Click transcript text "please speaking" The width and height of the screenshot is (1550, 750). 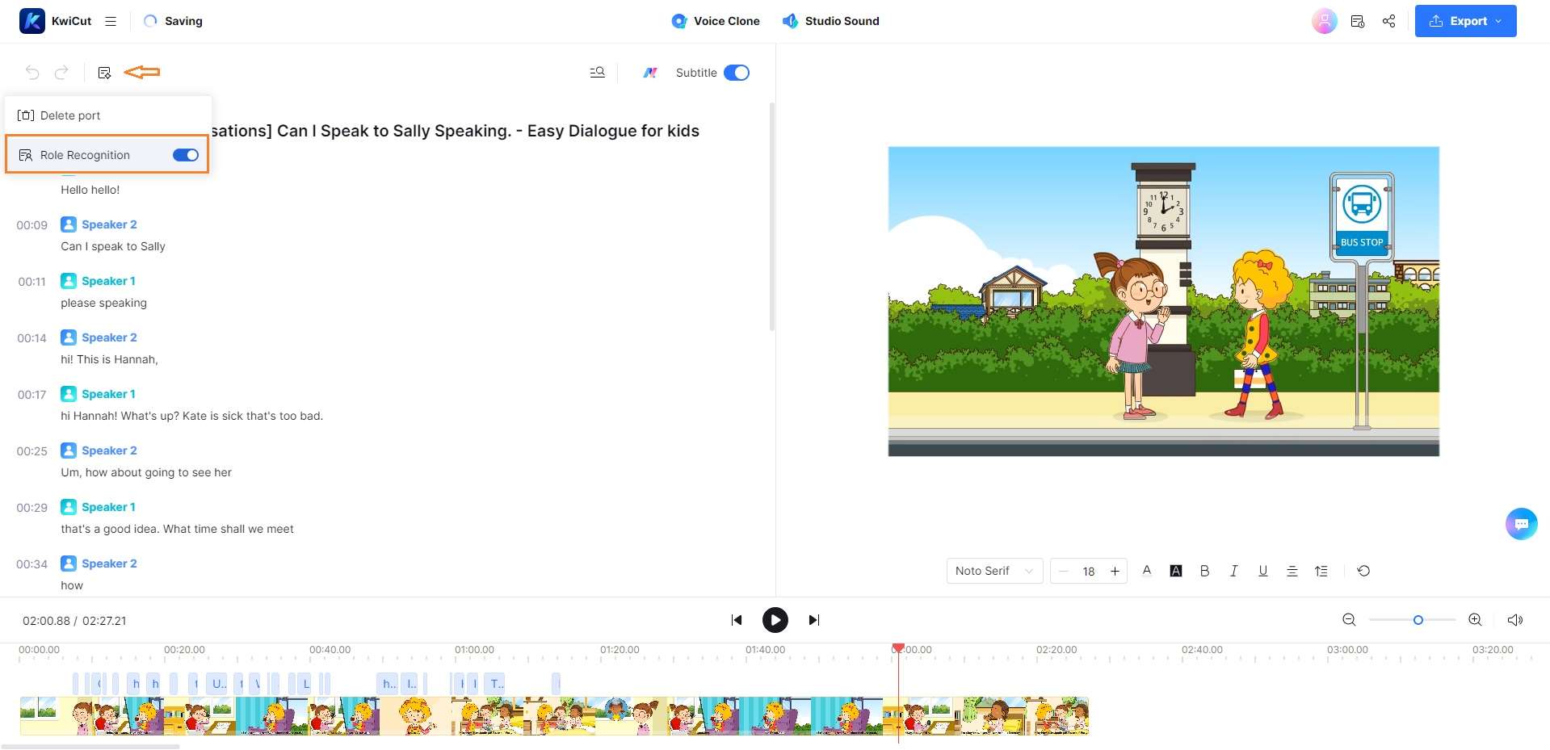pos(104,303)
